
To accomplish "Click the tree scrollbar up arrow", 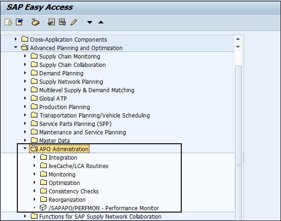I will coord(238,39).
